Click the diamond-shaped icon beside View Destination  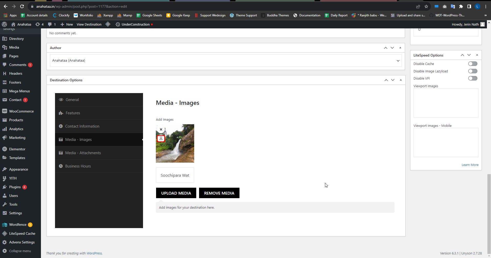coord(108,24)
